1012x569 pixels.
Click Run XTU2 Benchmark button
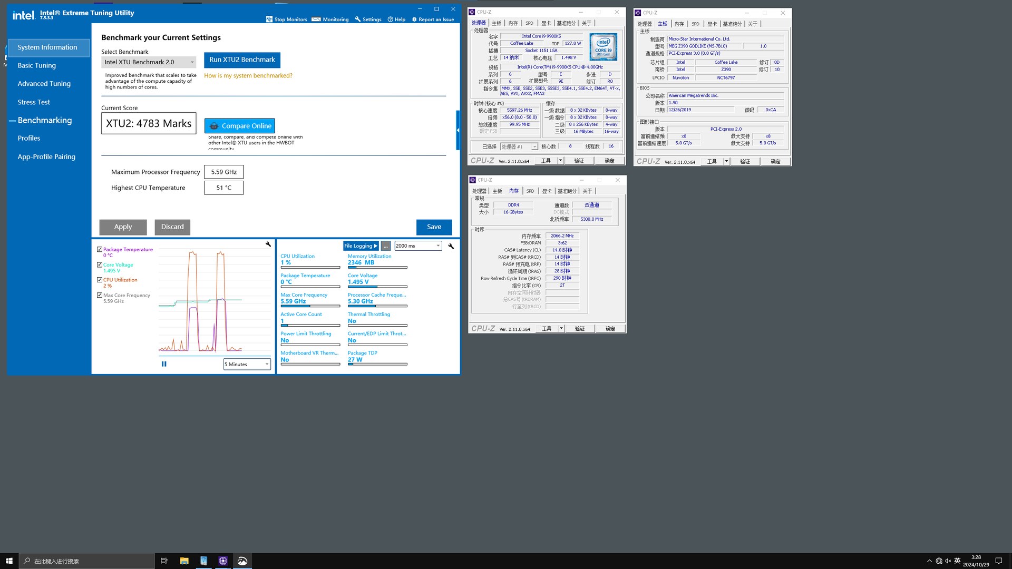242,60
